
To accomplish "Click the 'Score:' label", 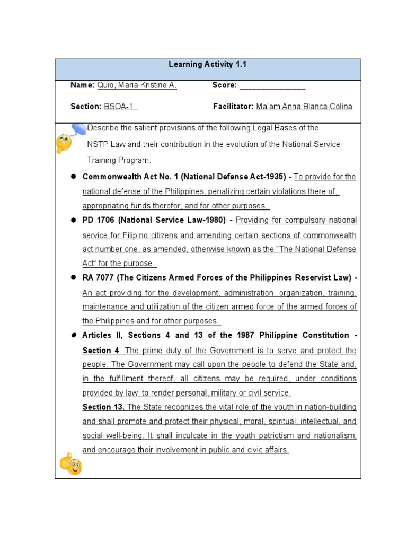I will [224, 85].
